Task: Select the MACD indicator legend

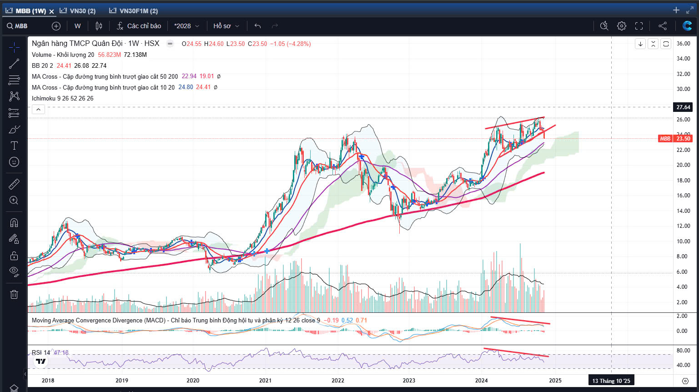Action: [176, 320]
